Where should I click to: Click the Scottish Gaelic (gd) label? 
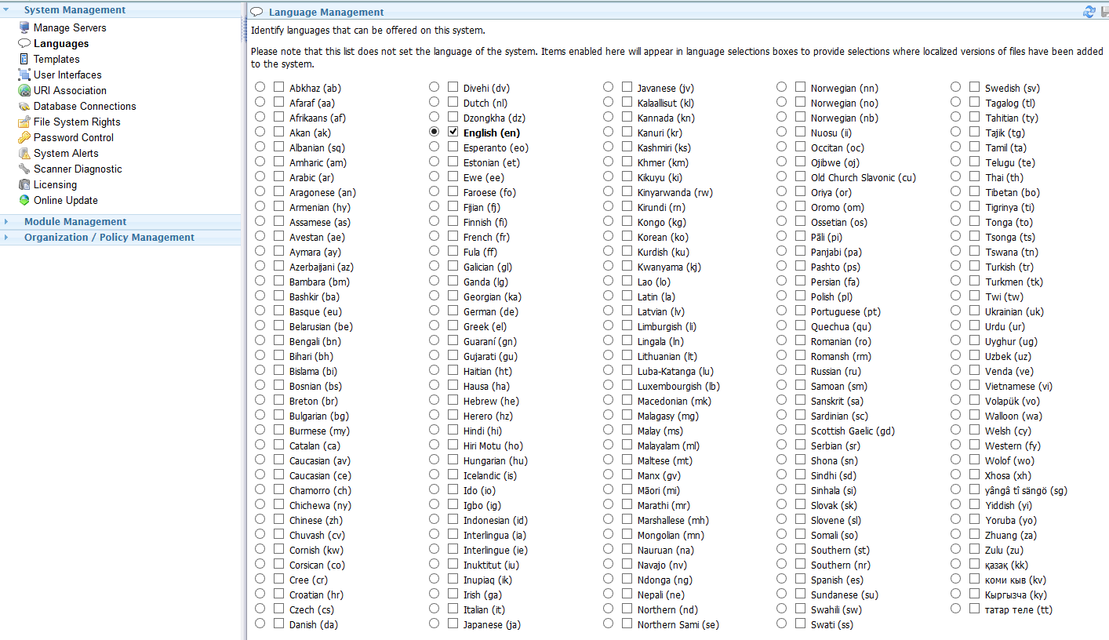point(853,431)
